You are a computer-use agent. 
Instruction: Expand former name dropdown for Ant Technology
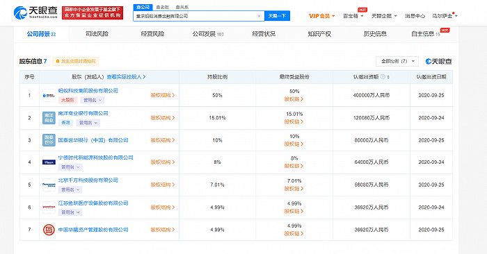point(93,100)
